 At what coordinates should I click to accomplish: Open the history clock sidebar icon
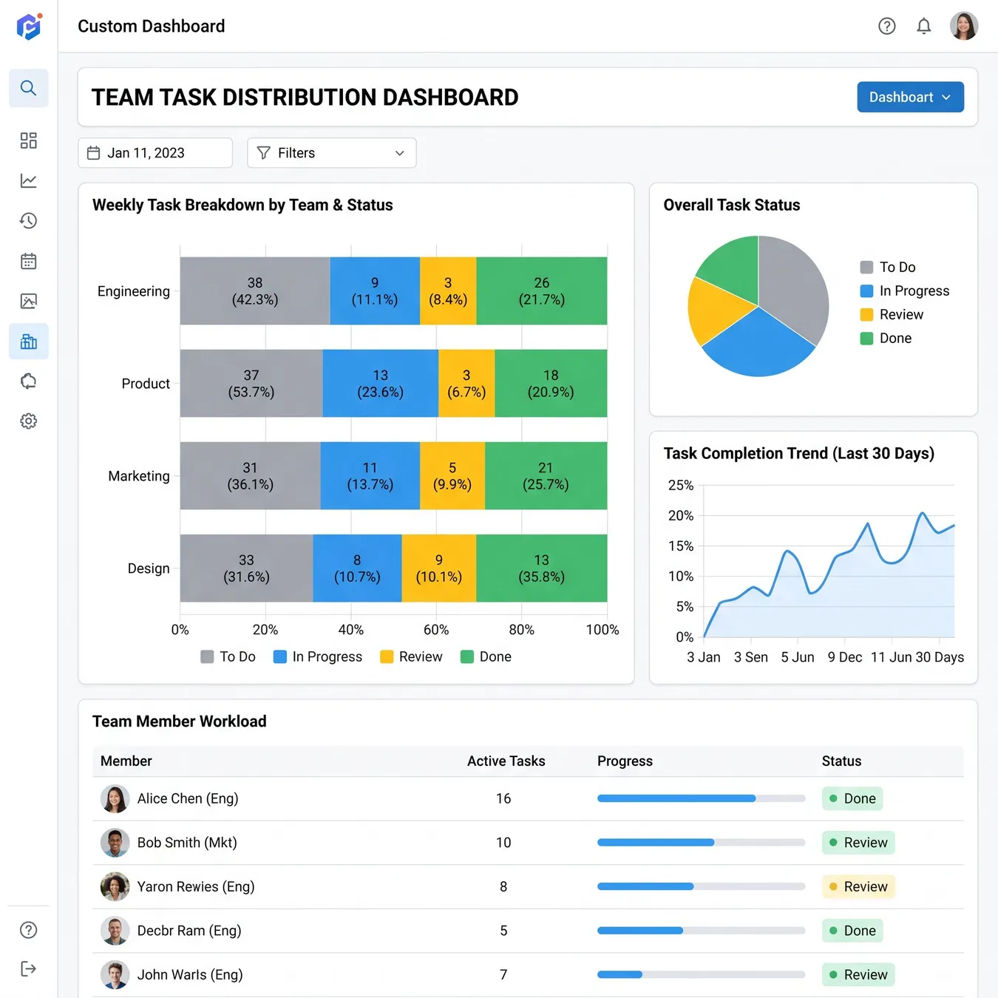click(29, 220)
